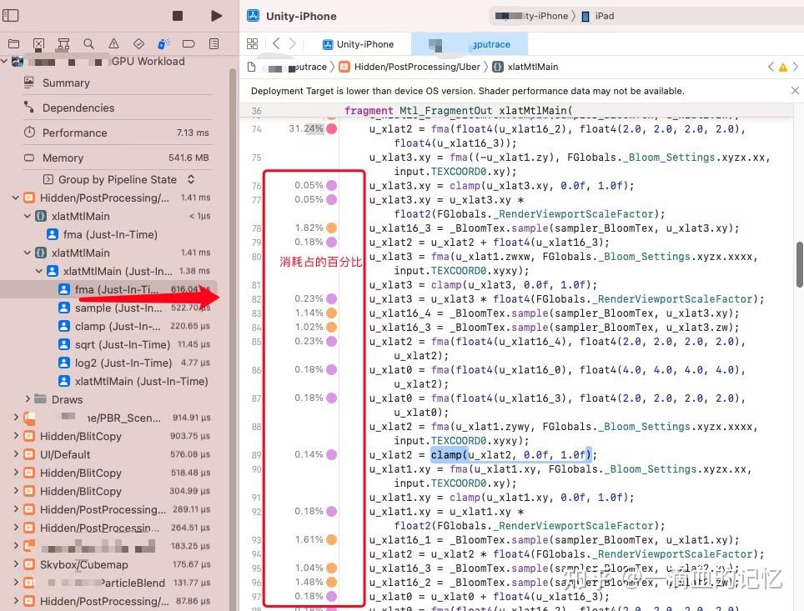Expand the Draws tree item

(x=28, y=399)
